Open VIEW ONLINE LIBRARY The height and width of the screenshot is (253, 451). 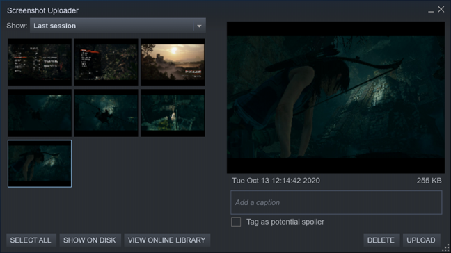tap(167, 240)
